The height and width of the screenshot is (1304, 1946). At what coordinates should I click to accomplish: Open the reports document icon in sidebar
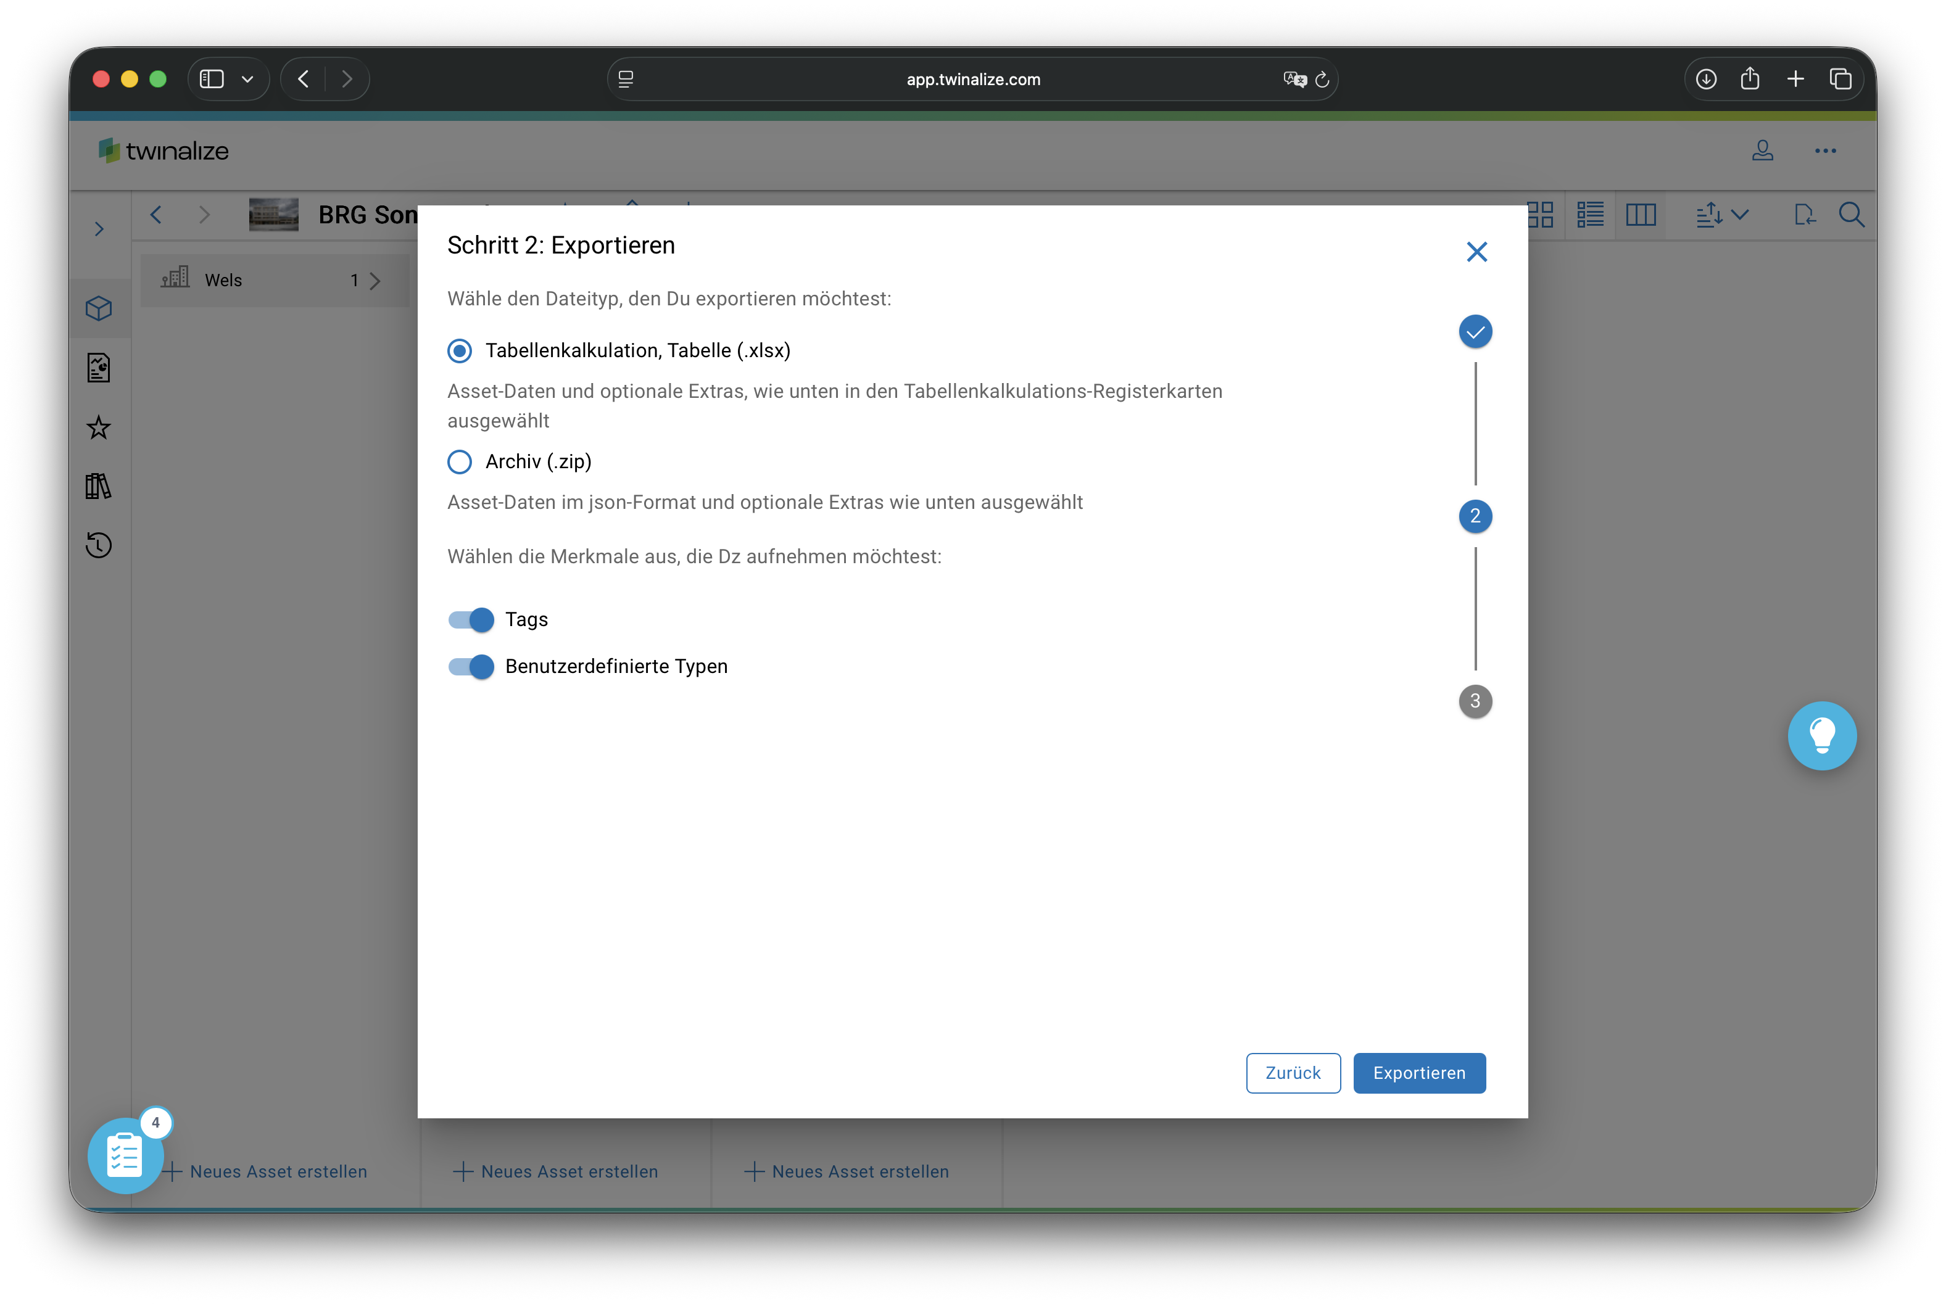tap(98, 368)
